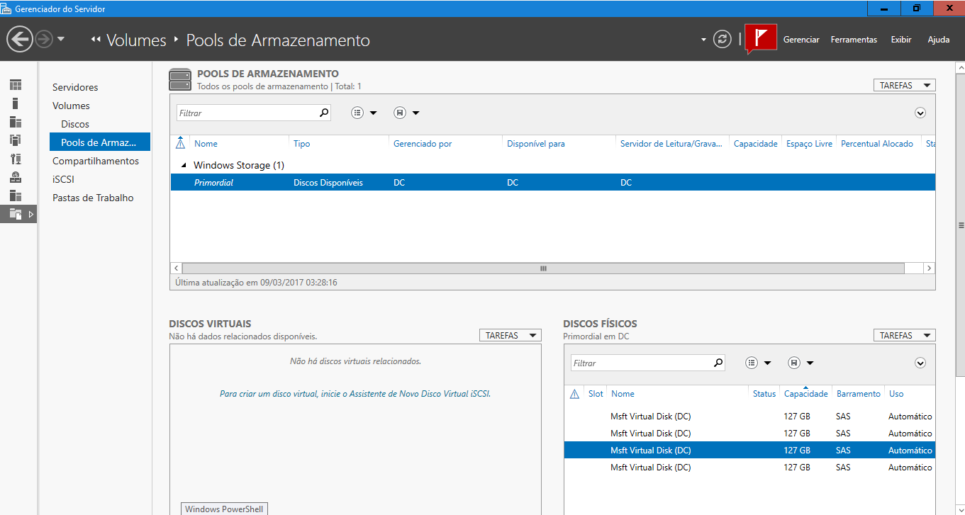Click the refresh icon in header
Image resolution: width=965 pixels, height=515 pixels.
point(722,40)
